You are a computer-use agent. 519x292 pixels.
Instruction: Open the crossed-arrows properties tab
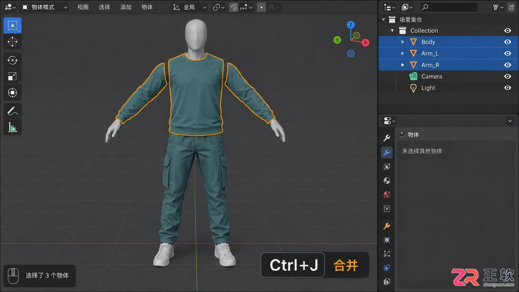tap(387, 254)
